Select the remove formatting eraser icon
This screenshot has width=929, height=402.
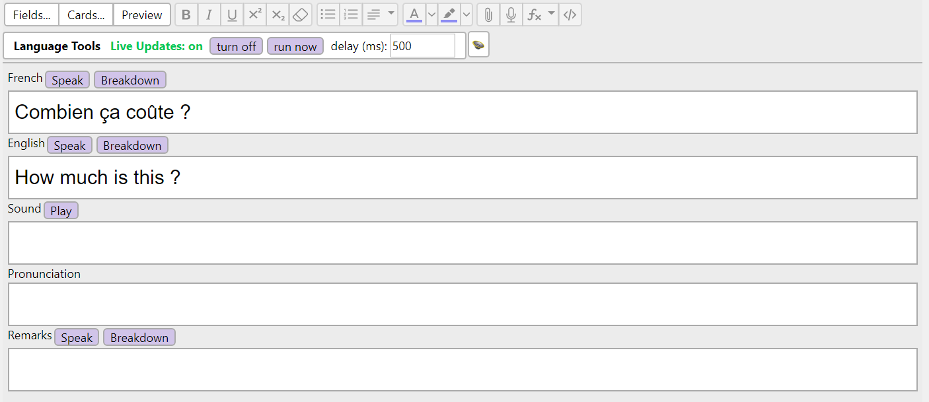pos(300,14)
